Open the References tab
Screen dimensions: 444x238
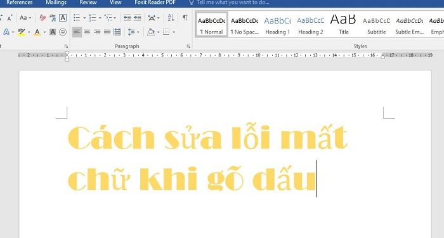coord(19,3)
